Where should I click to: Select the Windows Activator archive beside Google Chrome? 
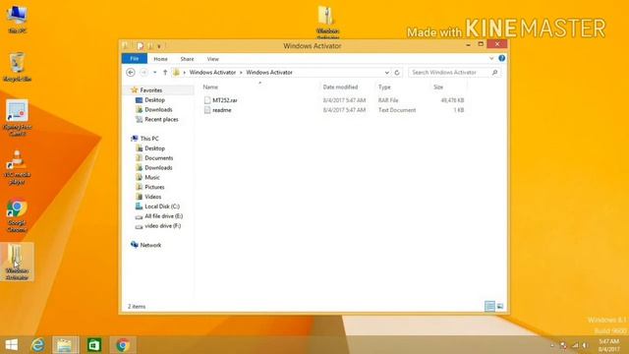coord(17,262)
